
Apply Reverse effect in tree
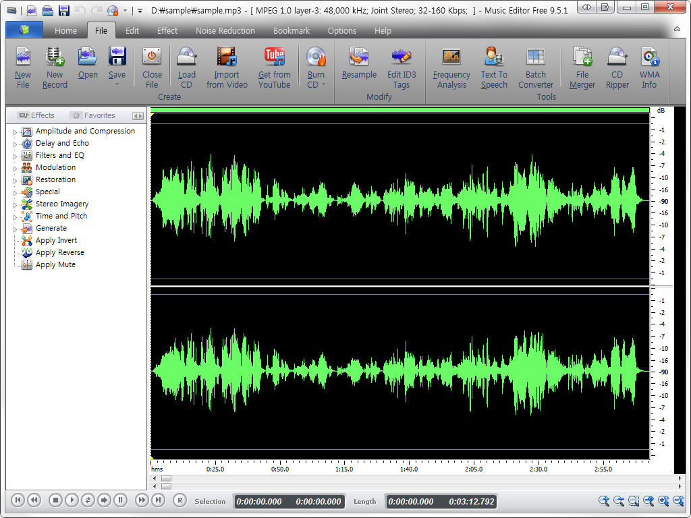[x=53, y=252]
